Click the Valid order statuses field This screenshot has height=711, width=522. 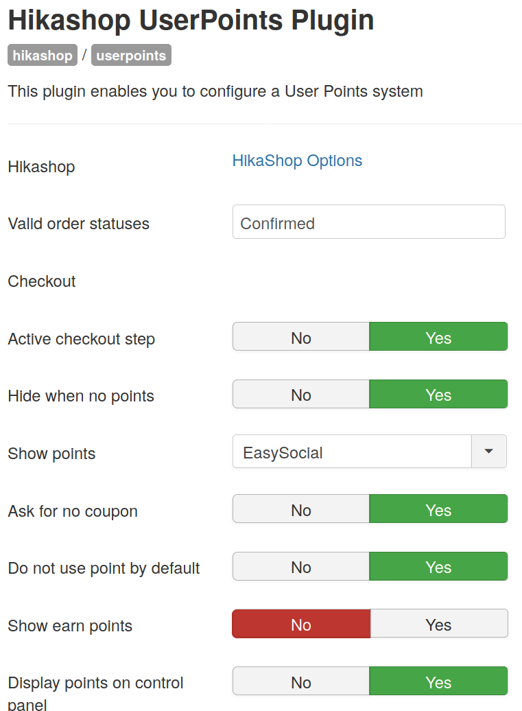click(x=368, y=222)
